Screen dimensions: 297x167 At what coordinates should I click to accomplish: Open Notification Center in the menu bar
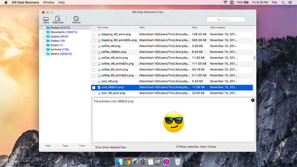point(290,3)
